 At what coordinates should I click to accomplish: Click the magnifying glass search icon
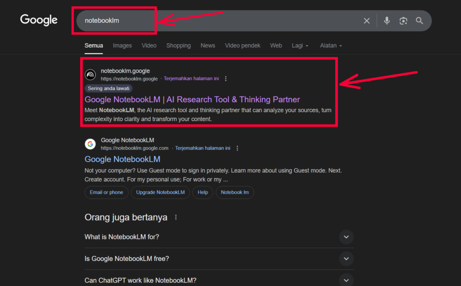(x=419, y=21)
